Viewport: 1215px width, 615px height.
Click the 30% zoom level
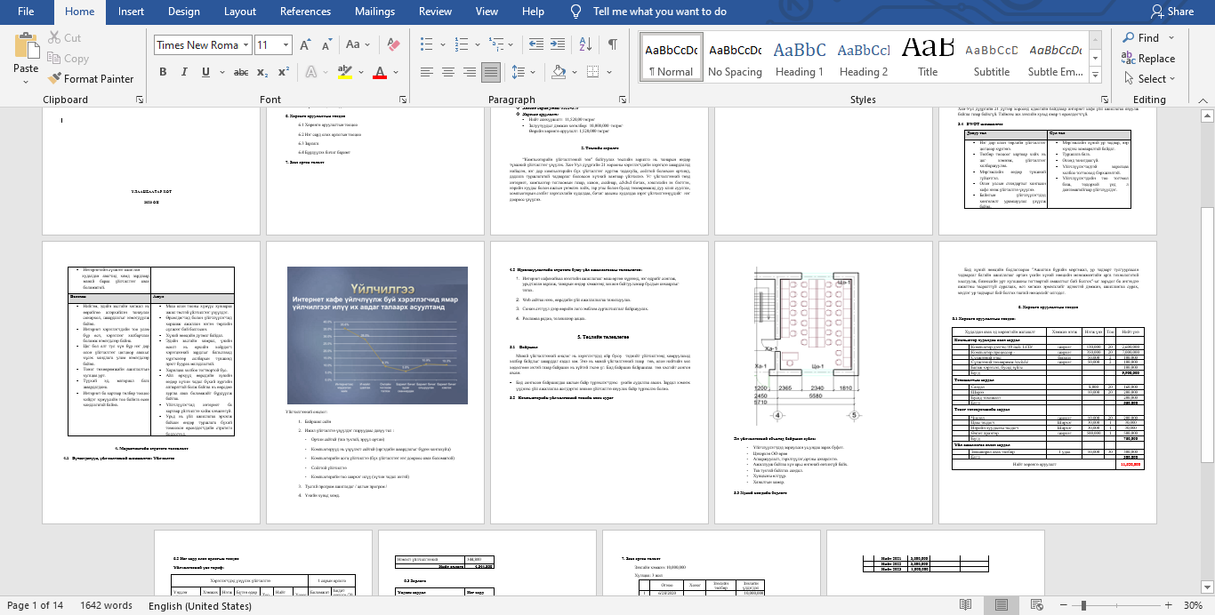[1193, 606]
